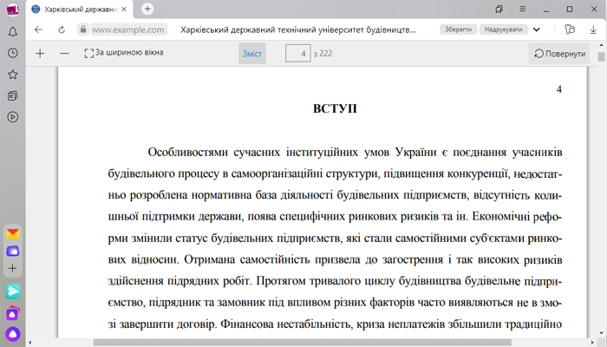This screenshot has width=607, height=347.
Task: Open the tab manager icon
Action: click(499, 9)
